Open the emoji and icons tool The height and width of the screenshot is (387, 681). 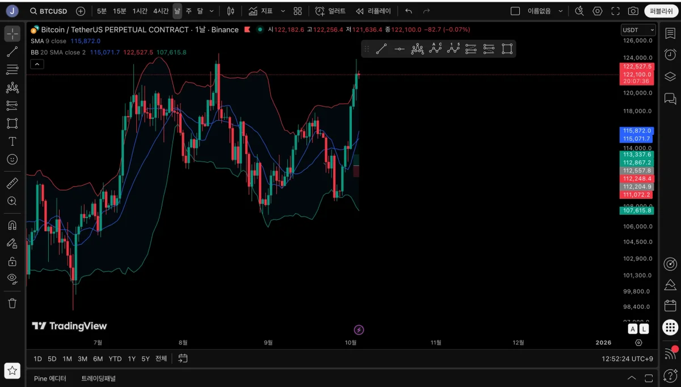(12, 160)
